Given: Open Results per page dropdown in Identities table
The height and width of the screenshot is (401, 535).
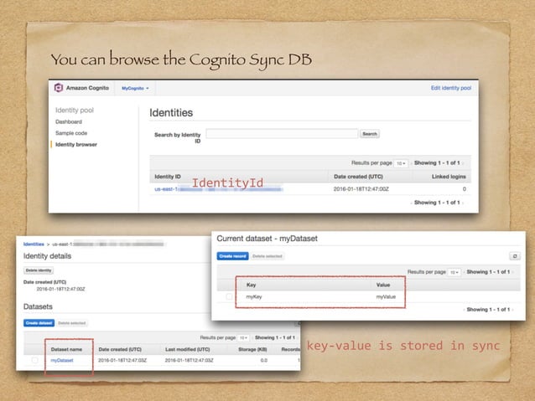Looking at the screenshot, I should (401, 163).
